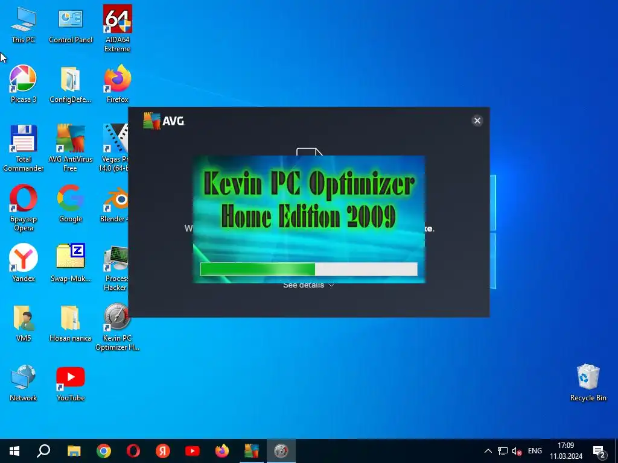Open Vegas Pro 14.0 desktop shortcut
This screenshot has width=618, height=463.
pyautogui.click(x=115, y=148)
